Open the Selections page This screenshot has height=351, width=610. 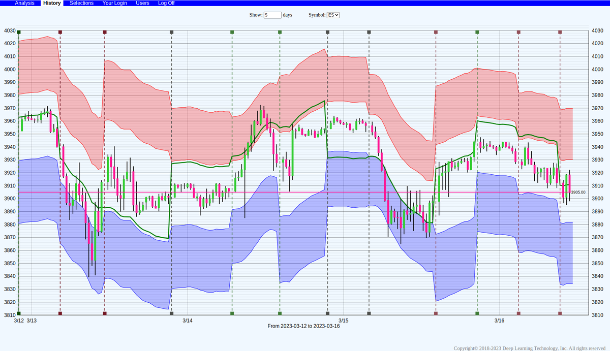81,3
